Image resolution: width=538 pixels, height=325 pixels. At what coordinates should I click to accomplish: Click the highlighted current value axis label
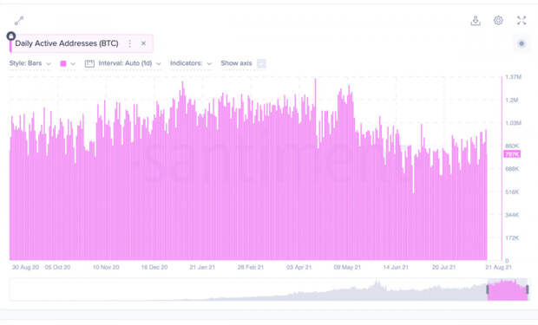[512, 154]
